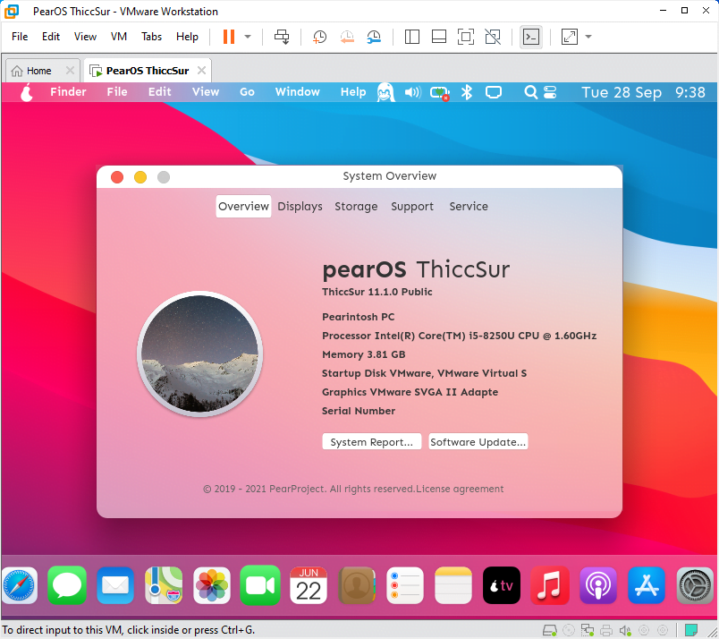Revert the VM to its previous snapshot
The width and height of the screenshot is (719, 639).
(347, 37)
